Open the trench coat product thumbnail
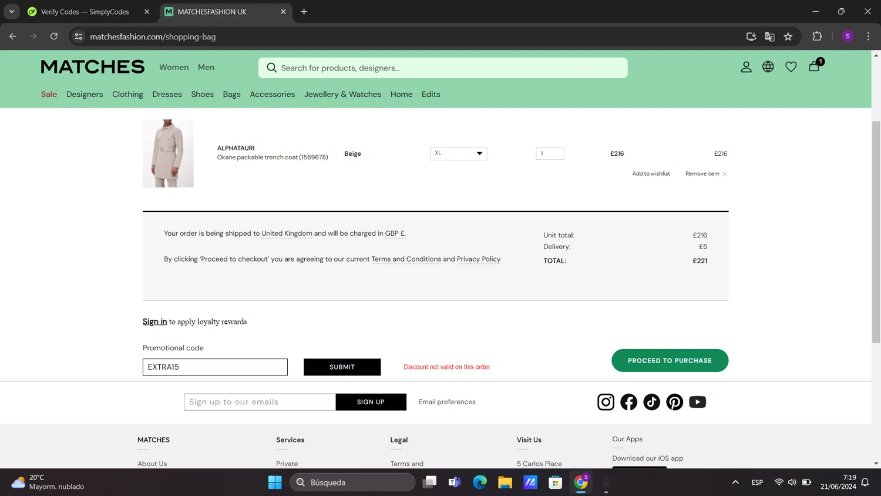 click(x=168, y=153)
